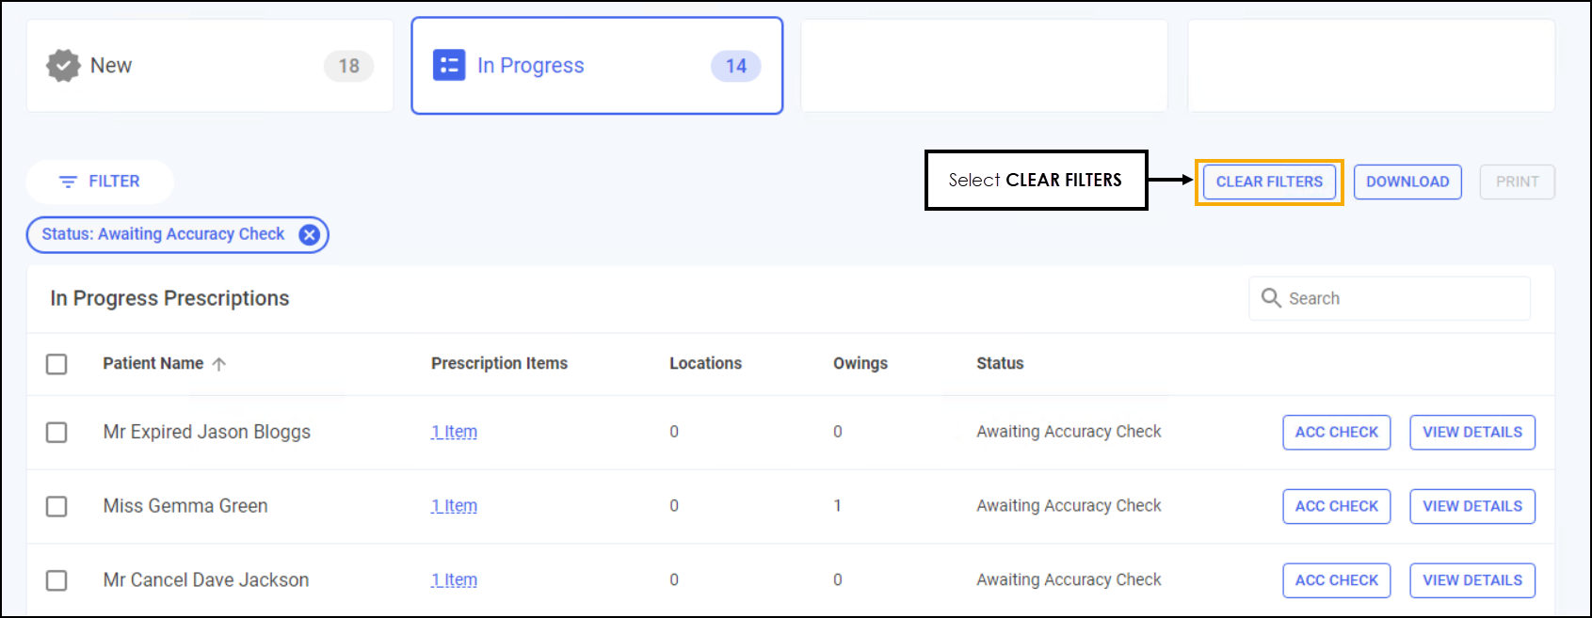1592x618 pixels.
Task: Select the In Progress tab
Action: (x=596, y=66)
